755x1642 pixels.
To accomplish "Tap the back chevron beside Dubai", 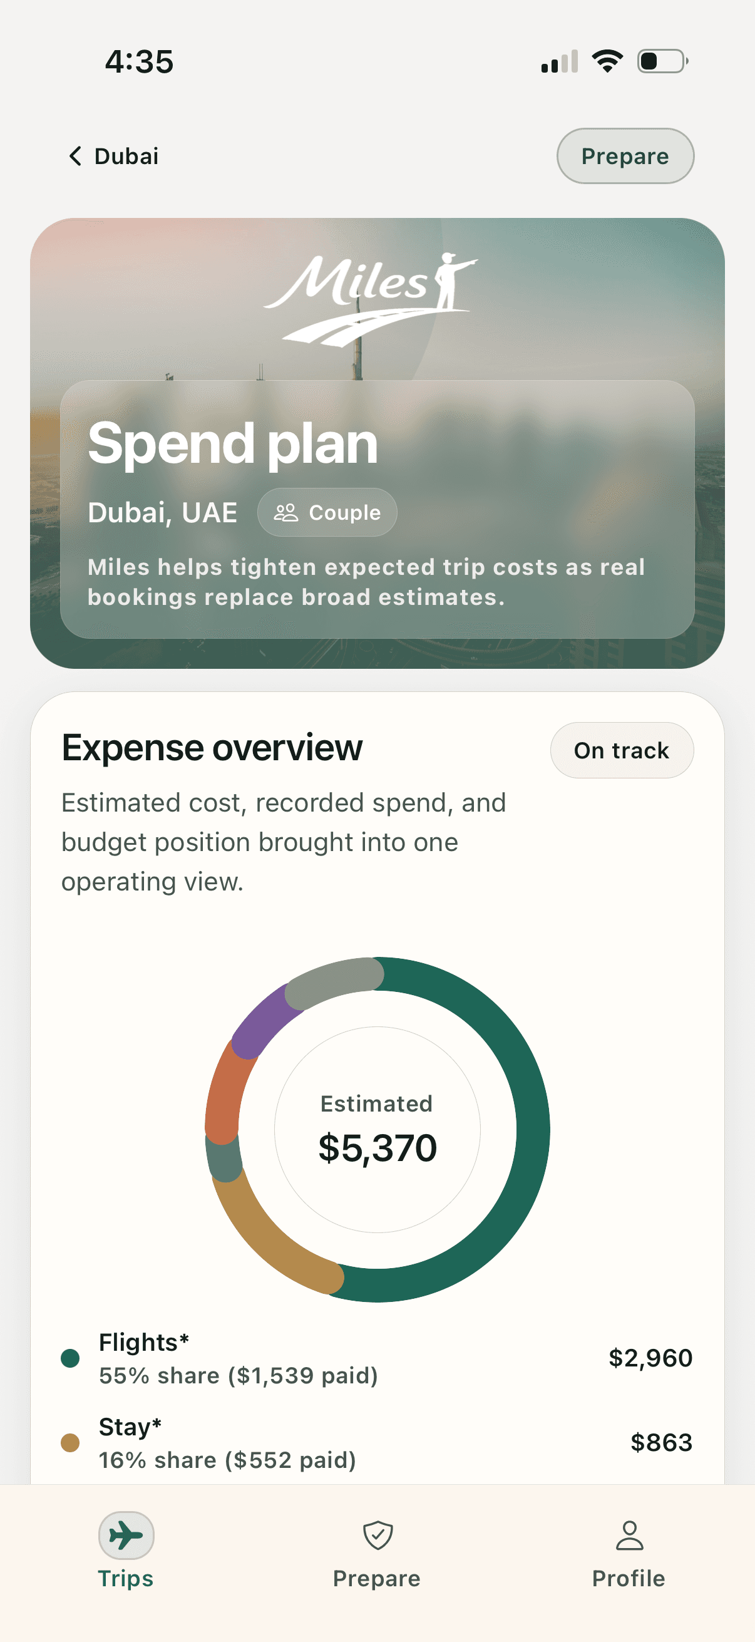I will click(75, 156).
